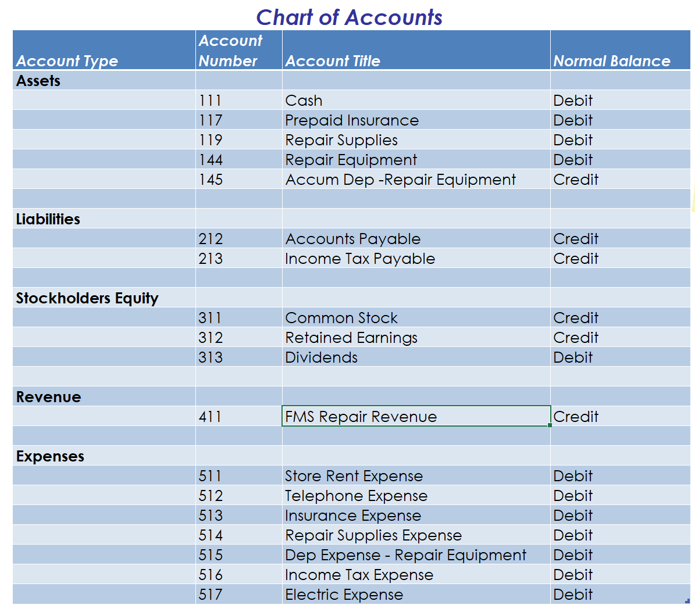This screenshot has width=695, height=612.
Task: Select the Common Stock account title
Action: [x=341, y=318]
